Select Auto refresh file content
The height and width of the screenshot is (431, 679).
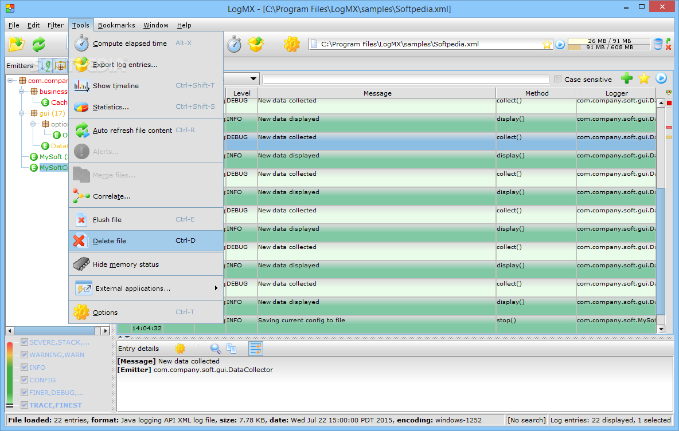click(146, 130)
